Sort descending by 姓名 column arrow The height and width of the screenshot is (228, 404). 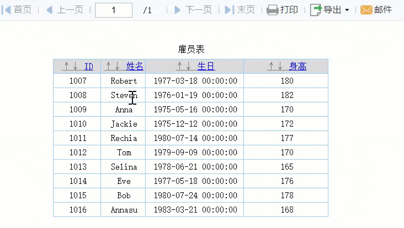coord(117,67)
